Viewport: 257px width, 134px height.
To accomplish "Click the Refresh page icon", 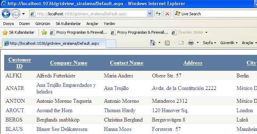I will [158, 14].
